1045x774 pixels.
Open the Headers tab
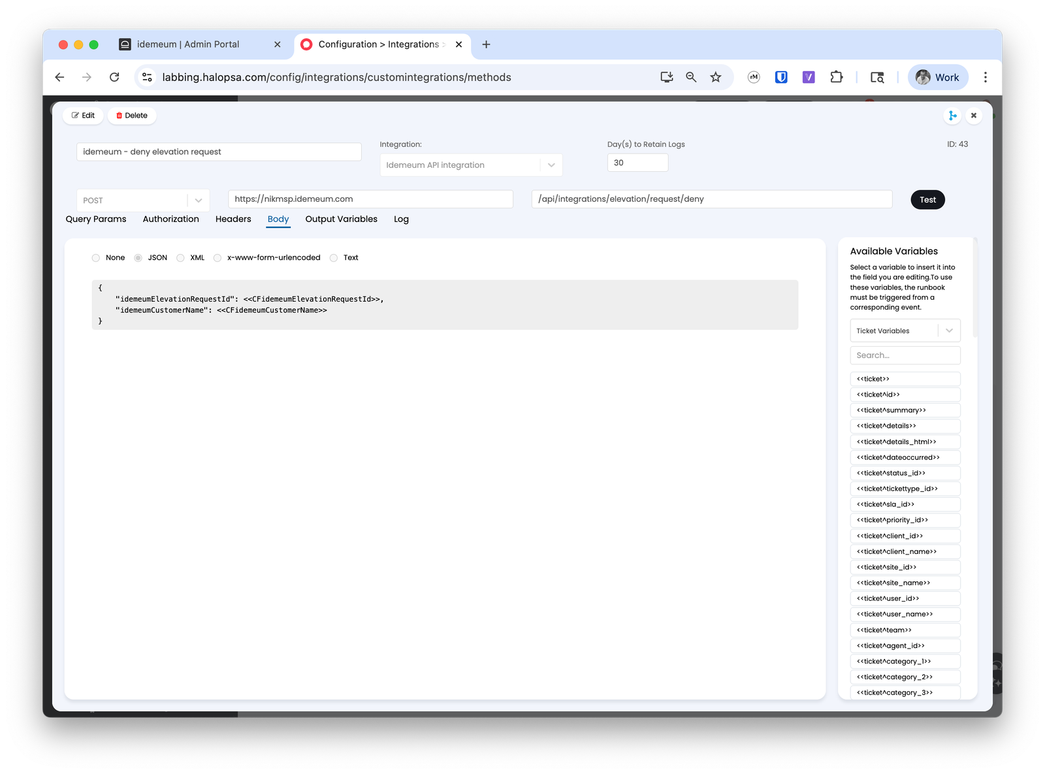[233, 219]
